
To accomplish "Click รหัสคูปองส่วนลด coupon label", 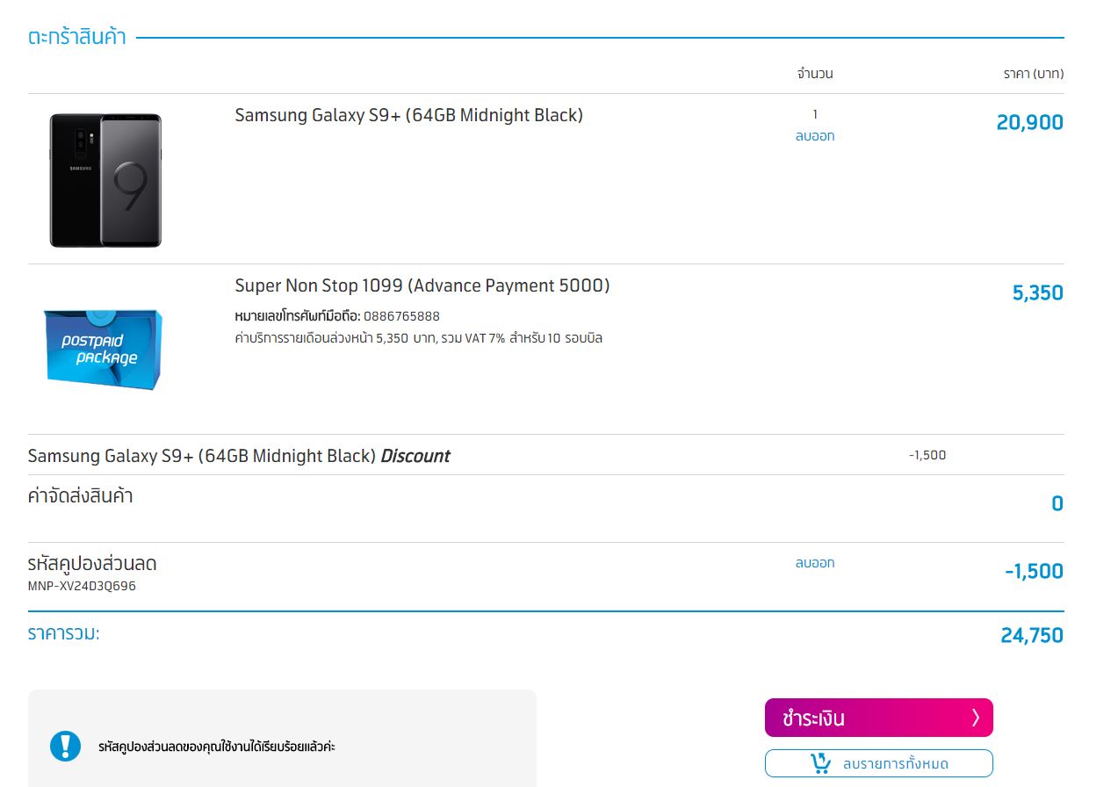I will (92, 563).
